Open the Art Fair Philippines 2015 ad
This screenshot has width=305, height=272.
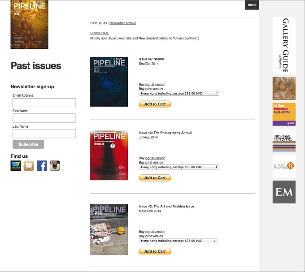(x=284, y=166)
